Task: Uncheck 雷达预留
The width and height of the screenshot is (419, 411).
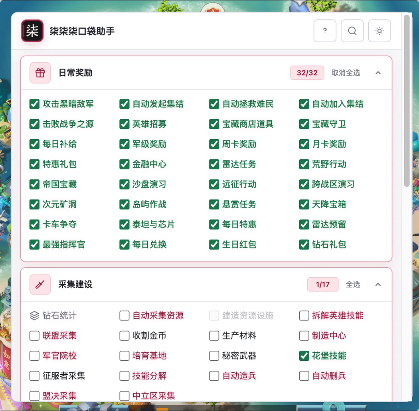Action: point(304,225)
